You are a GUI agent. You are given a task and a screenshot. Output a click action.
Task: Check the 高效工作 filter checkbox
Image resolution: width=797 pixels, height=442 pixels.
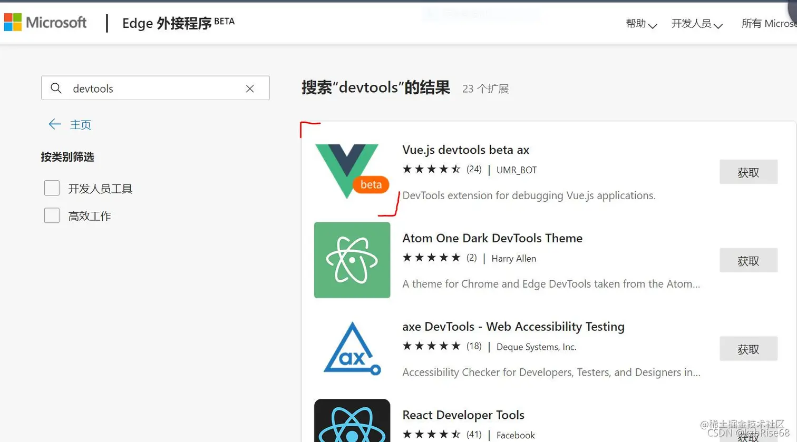click(x=51, y=215)
